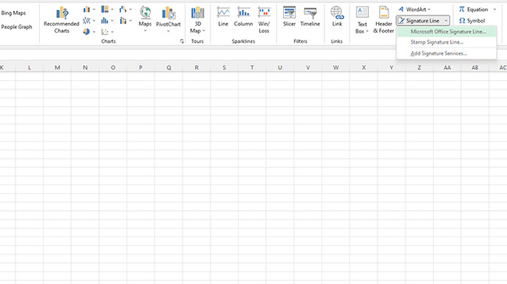The image size is (507, 284).
Task: Expand the scatter chart dropdown arrow
Action: 112,32
